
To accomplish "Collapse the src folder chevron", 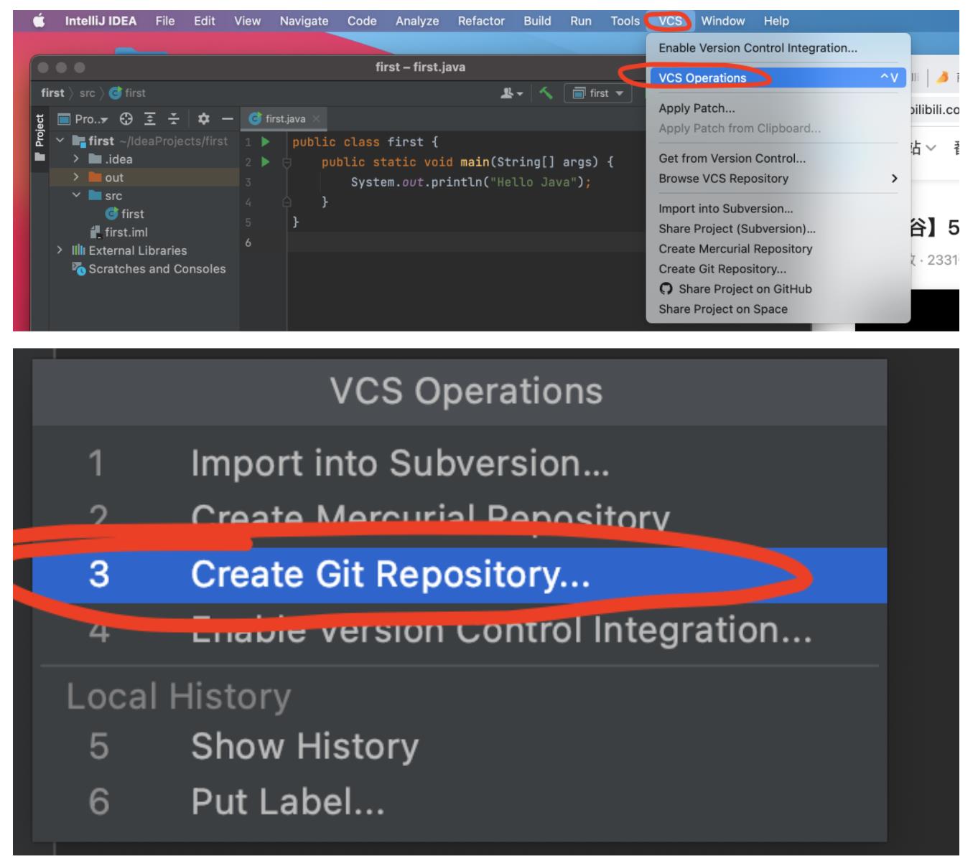I will [x=77, y=196].
